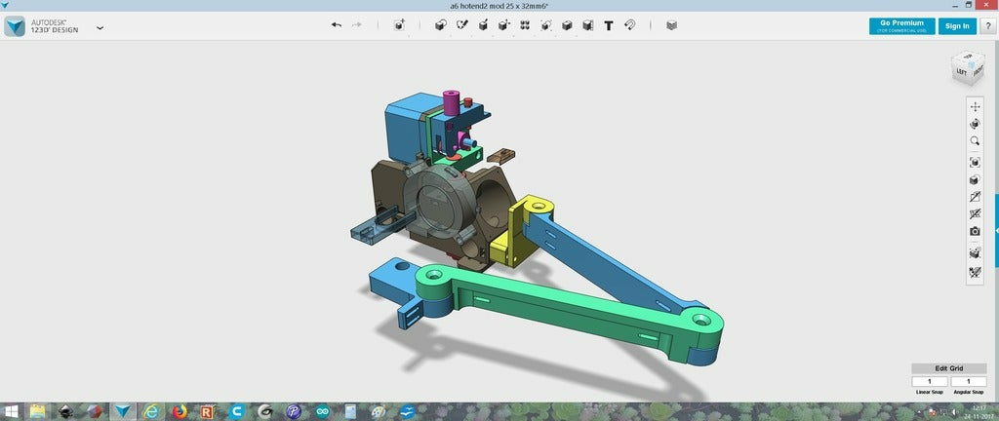
Task: Toggle snapping icon at navigation bar bottom
Action: point(975,272)
